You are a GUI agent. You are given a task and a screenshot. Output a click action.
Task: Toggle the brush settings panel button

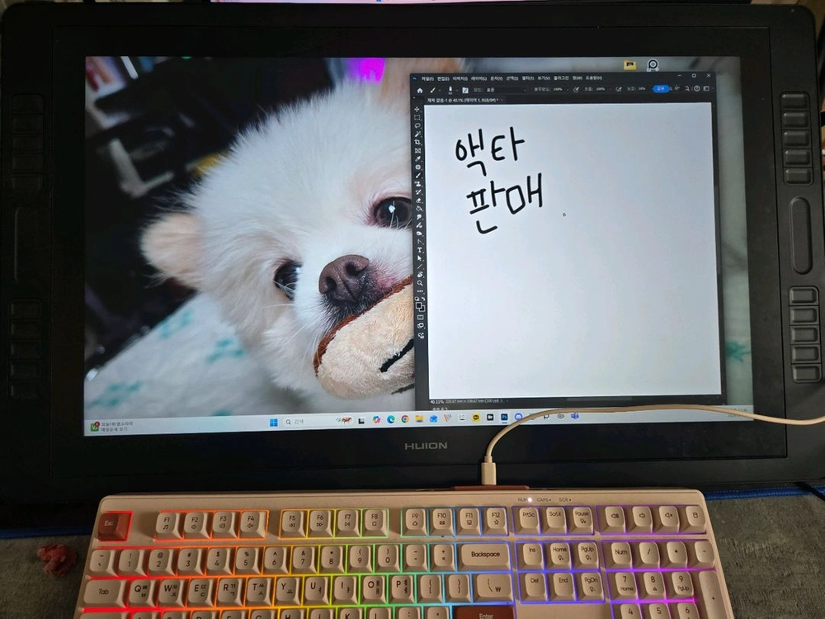point(465,89)
